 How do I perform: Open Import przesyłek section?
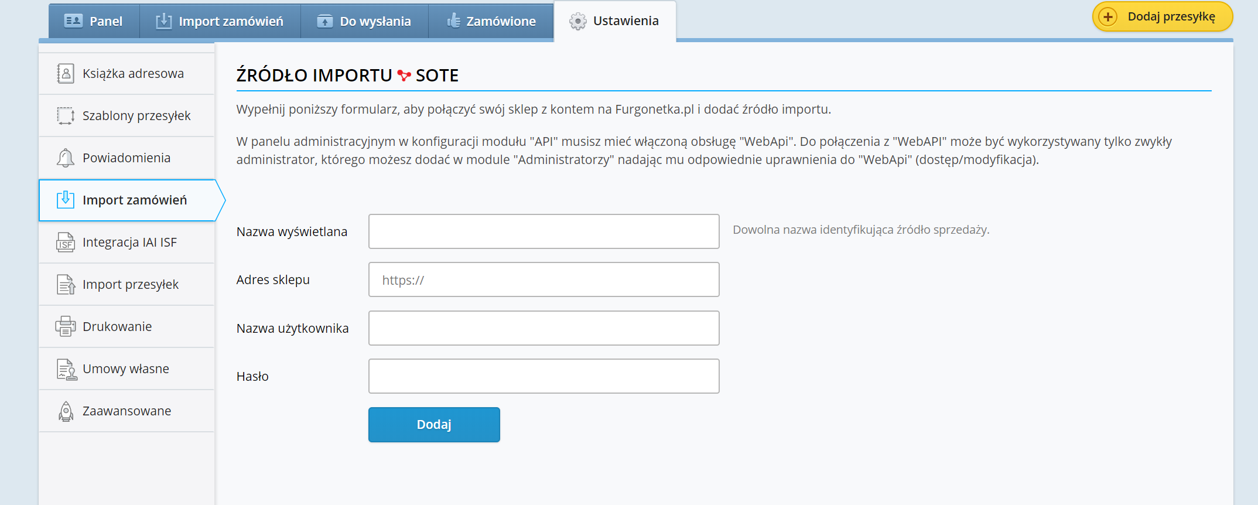127,285
